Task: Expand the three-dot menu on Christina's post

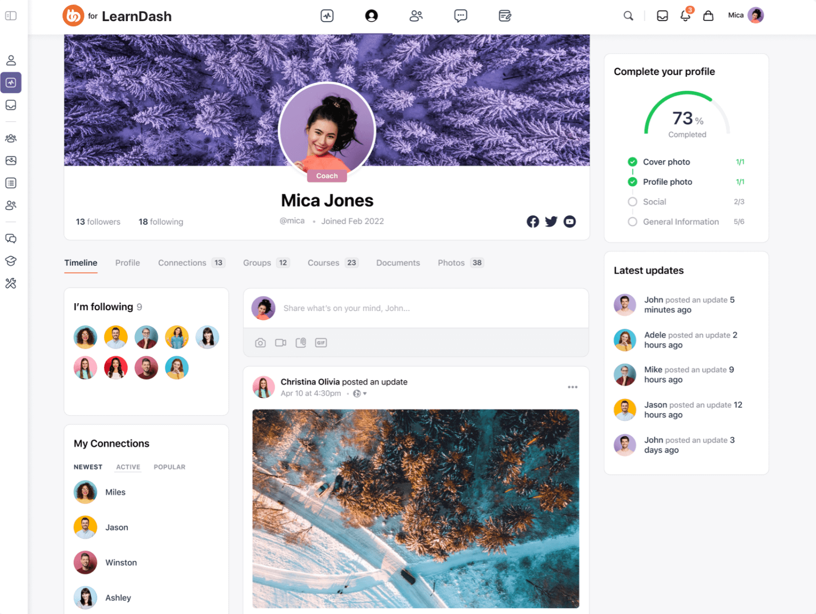Action: point(572,387)
